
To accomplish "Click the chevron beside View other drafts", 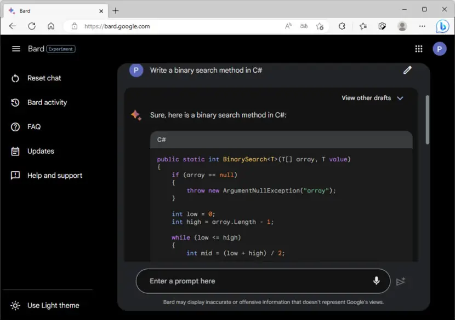I will click(400, 98).
